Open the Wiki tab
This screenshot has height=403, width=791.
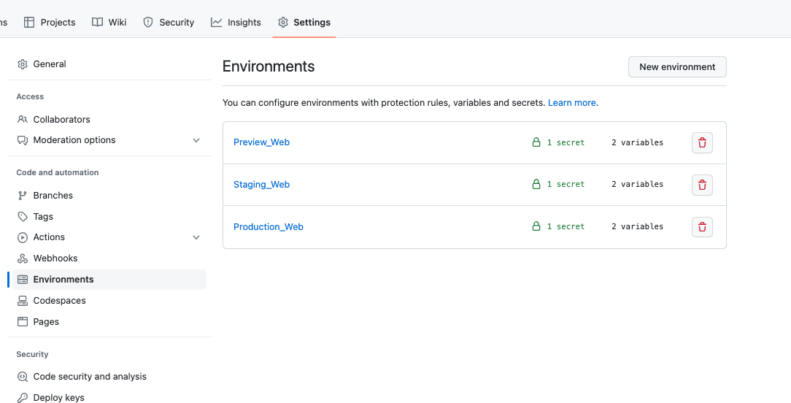pos(109,22)
